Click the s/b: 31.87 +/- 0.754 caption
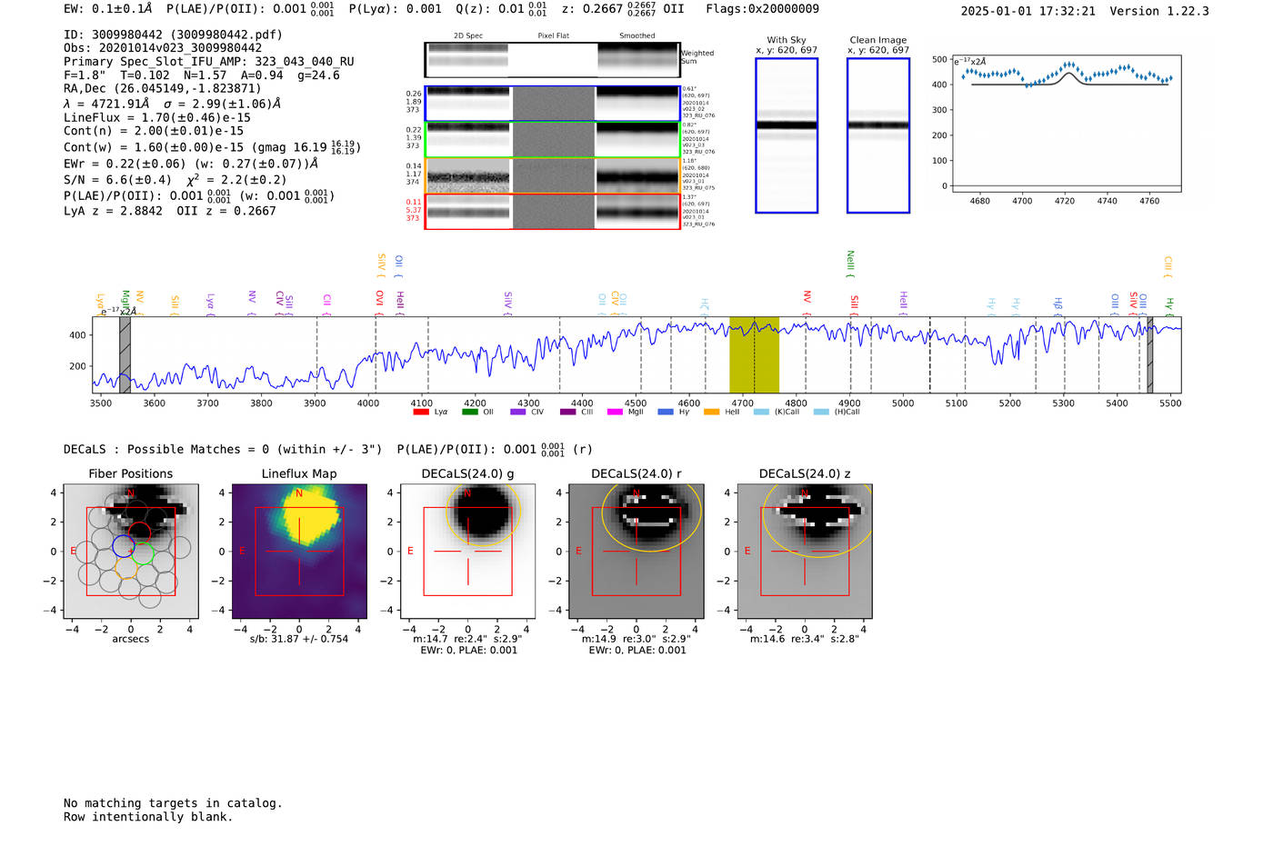This screenshot has height=866, width=1273. point(299,639)
